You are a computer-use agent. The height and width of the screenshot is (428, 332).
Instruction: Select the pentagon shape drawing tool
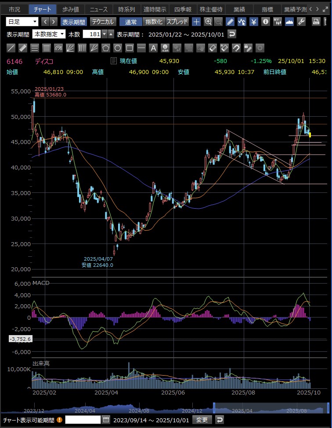[106, 48]
